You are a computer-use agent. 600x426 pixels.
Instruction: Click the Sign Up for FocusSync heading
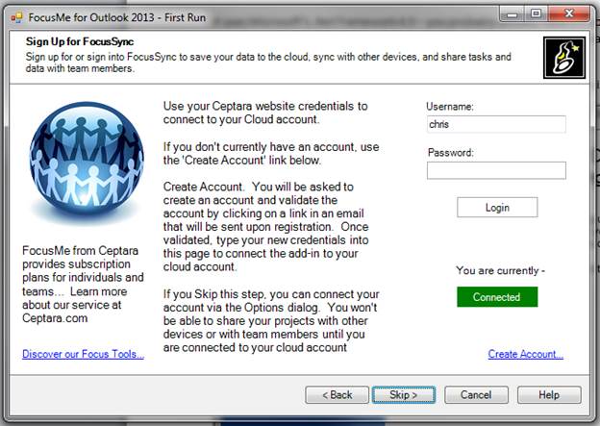point(80,41)
